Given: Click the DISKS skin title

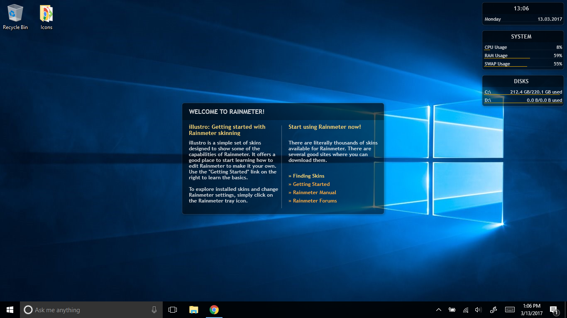Looking at the screenshot, I should (x=521, y=81).
